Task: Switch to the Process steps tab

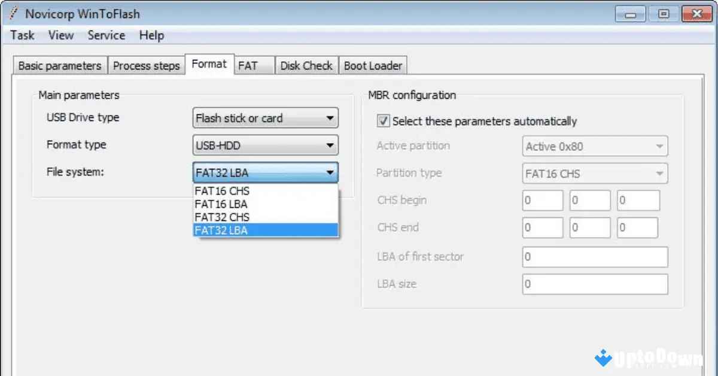Action: 147,65
